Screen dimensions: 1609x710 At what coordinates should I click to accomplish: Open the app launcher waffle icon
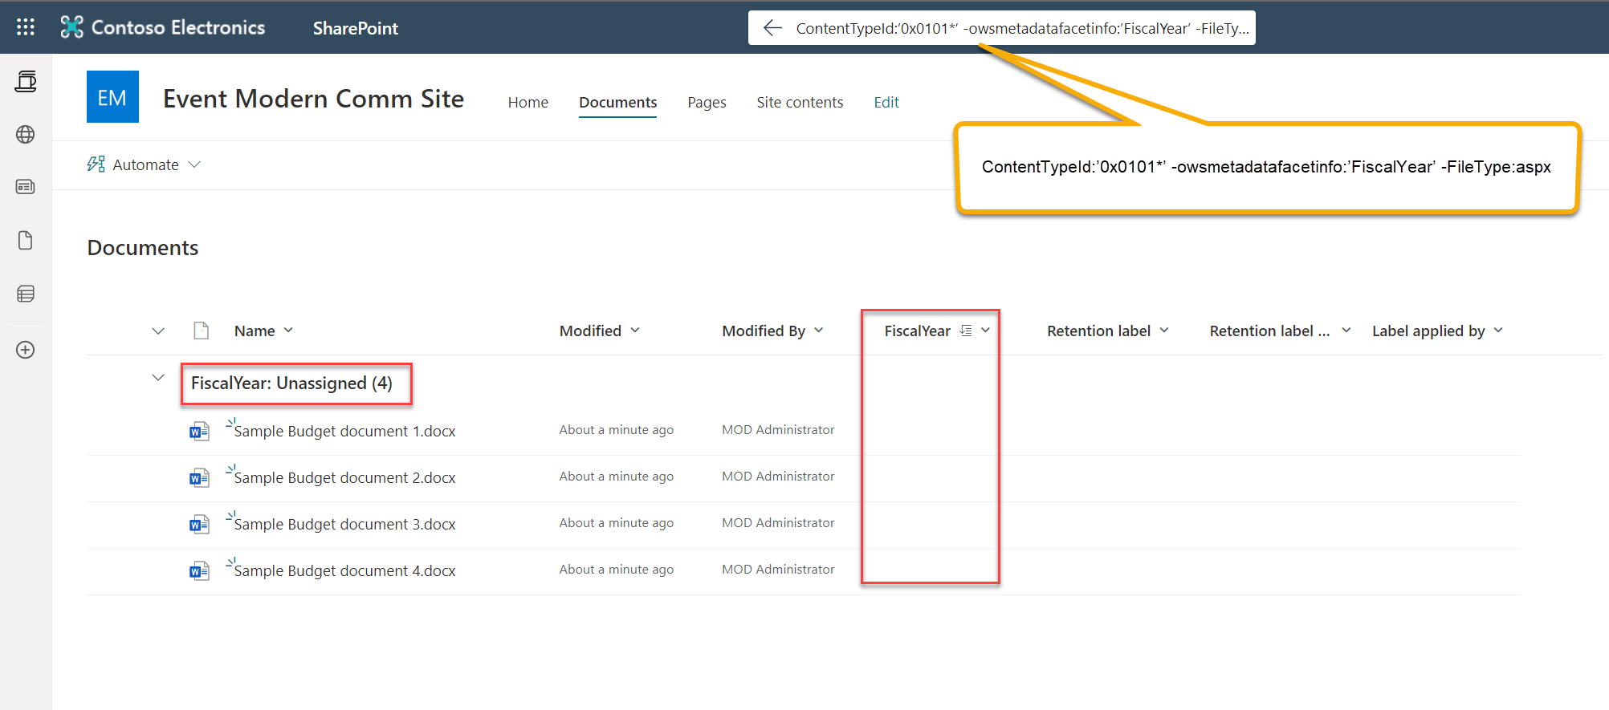(26, 27)
